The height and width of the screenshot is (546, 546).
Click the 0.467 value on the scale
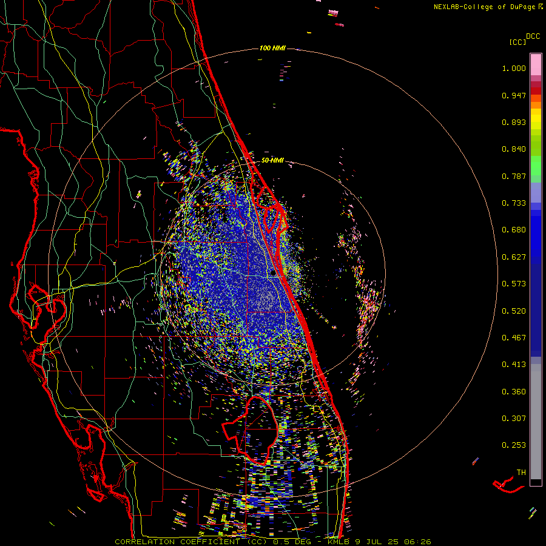point(514,338)
